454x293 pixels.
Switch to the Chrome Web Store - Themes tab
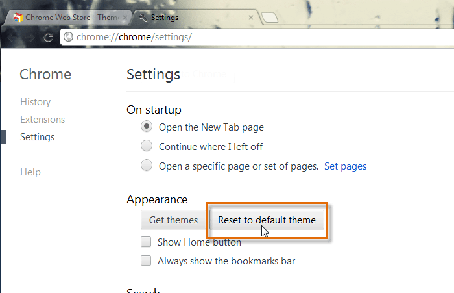(x=69, y=18)
